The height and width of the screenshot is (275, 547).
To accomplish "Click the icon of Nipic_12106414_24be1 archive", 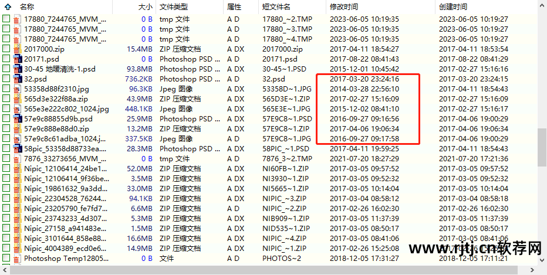I will coord(17,169).
